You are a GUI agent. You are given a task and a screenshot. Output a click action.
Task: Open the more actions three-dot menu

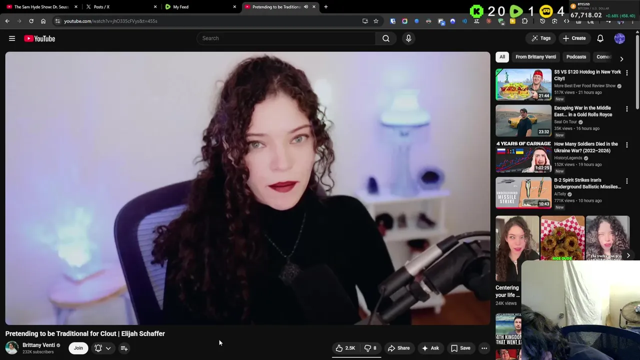(x=484, y=348)
